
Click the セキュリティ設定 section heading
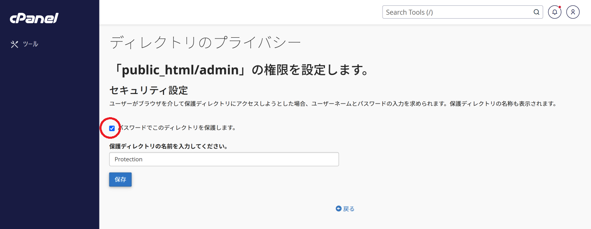click(148, 90)
